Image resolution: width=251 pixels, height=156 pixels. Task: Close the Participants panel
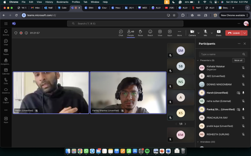[245, 44]
